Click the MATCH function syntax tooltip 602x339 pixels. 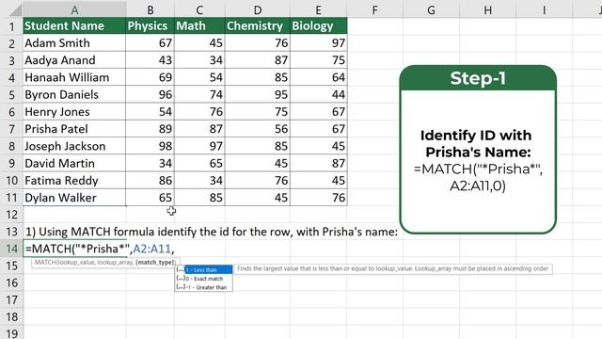(x=104, y=263)
